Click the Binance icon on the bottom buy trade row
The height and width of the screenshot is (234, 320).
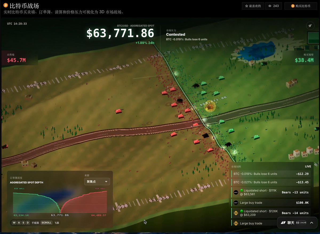[x=236, y=223]
